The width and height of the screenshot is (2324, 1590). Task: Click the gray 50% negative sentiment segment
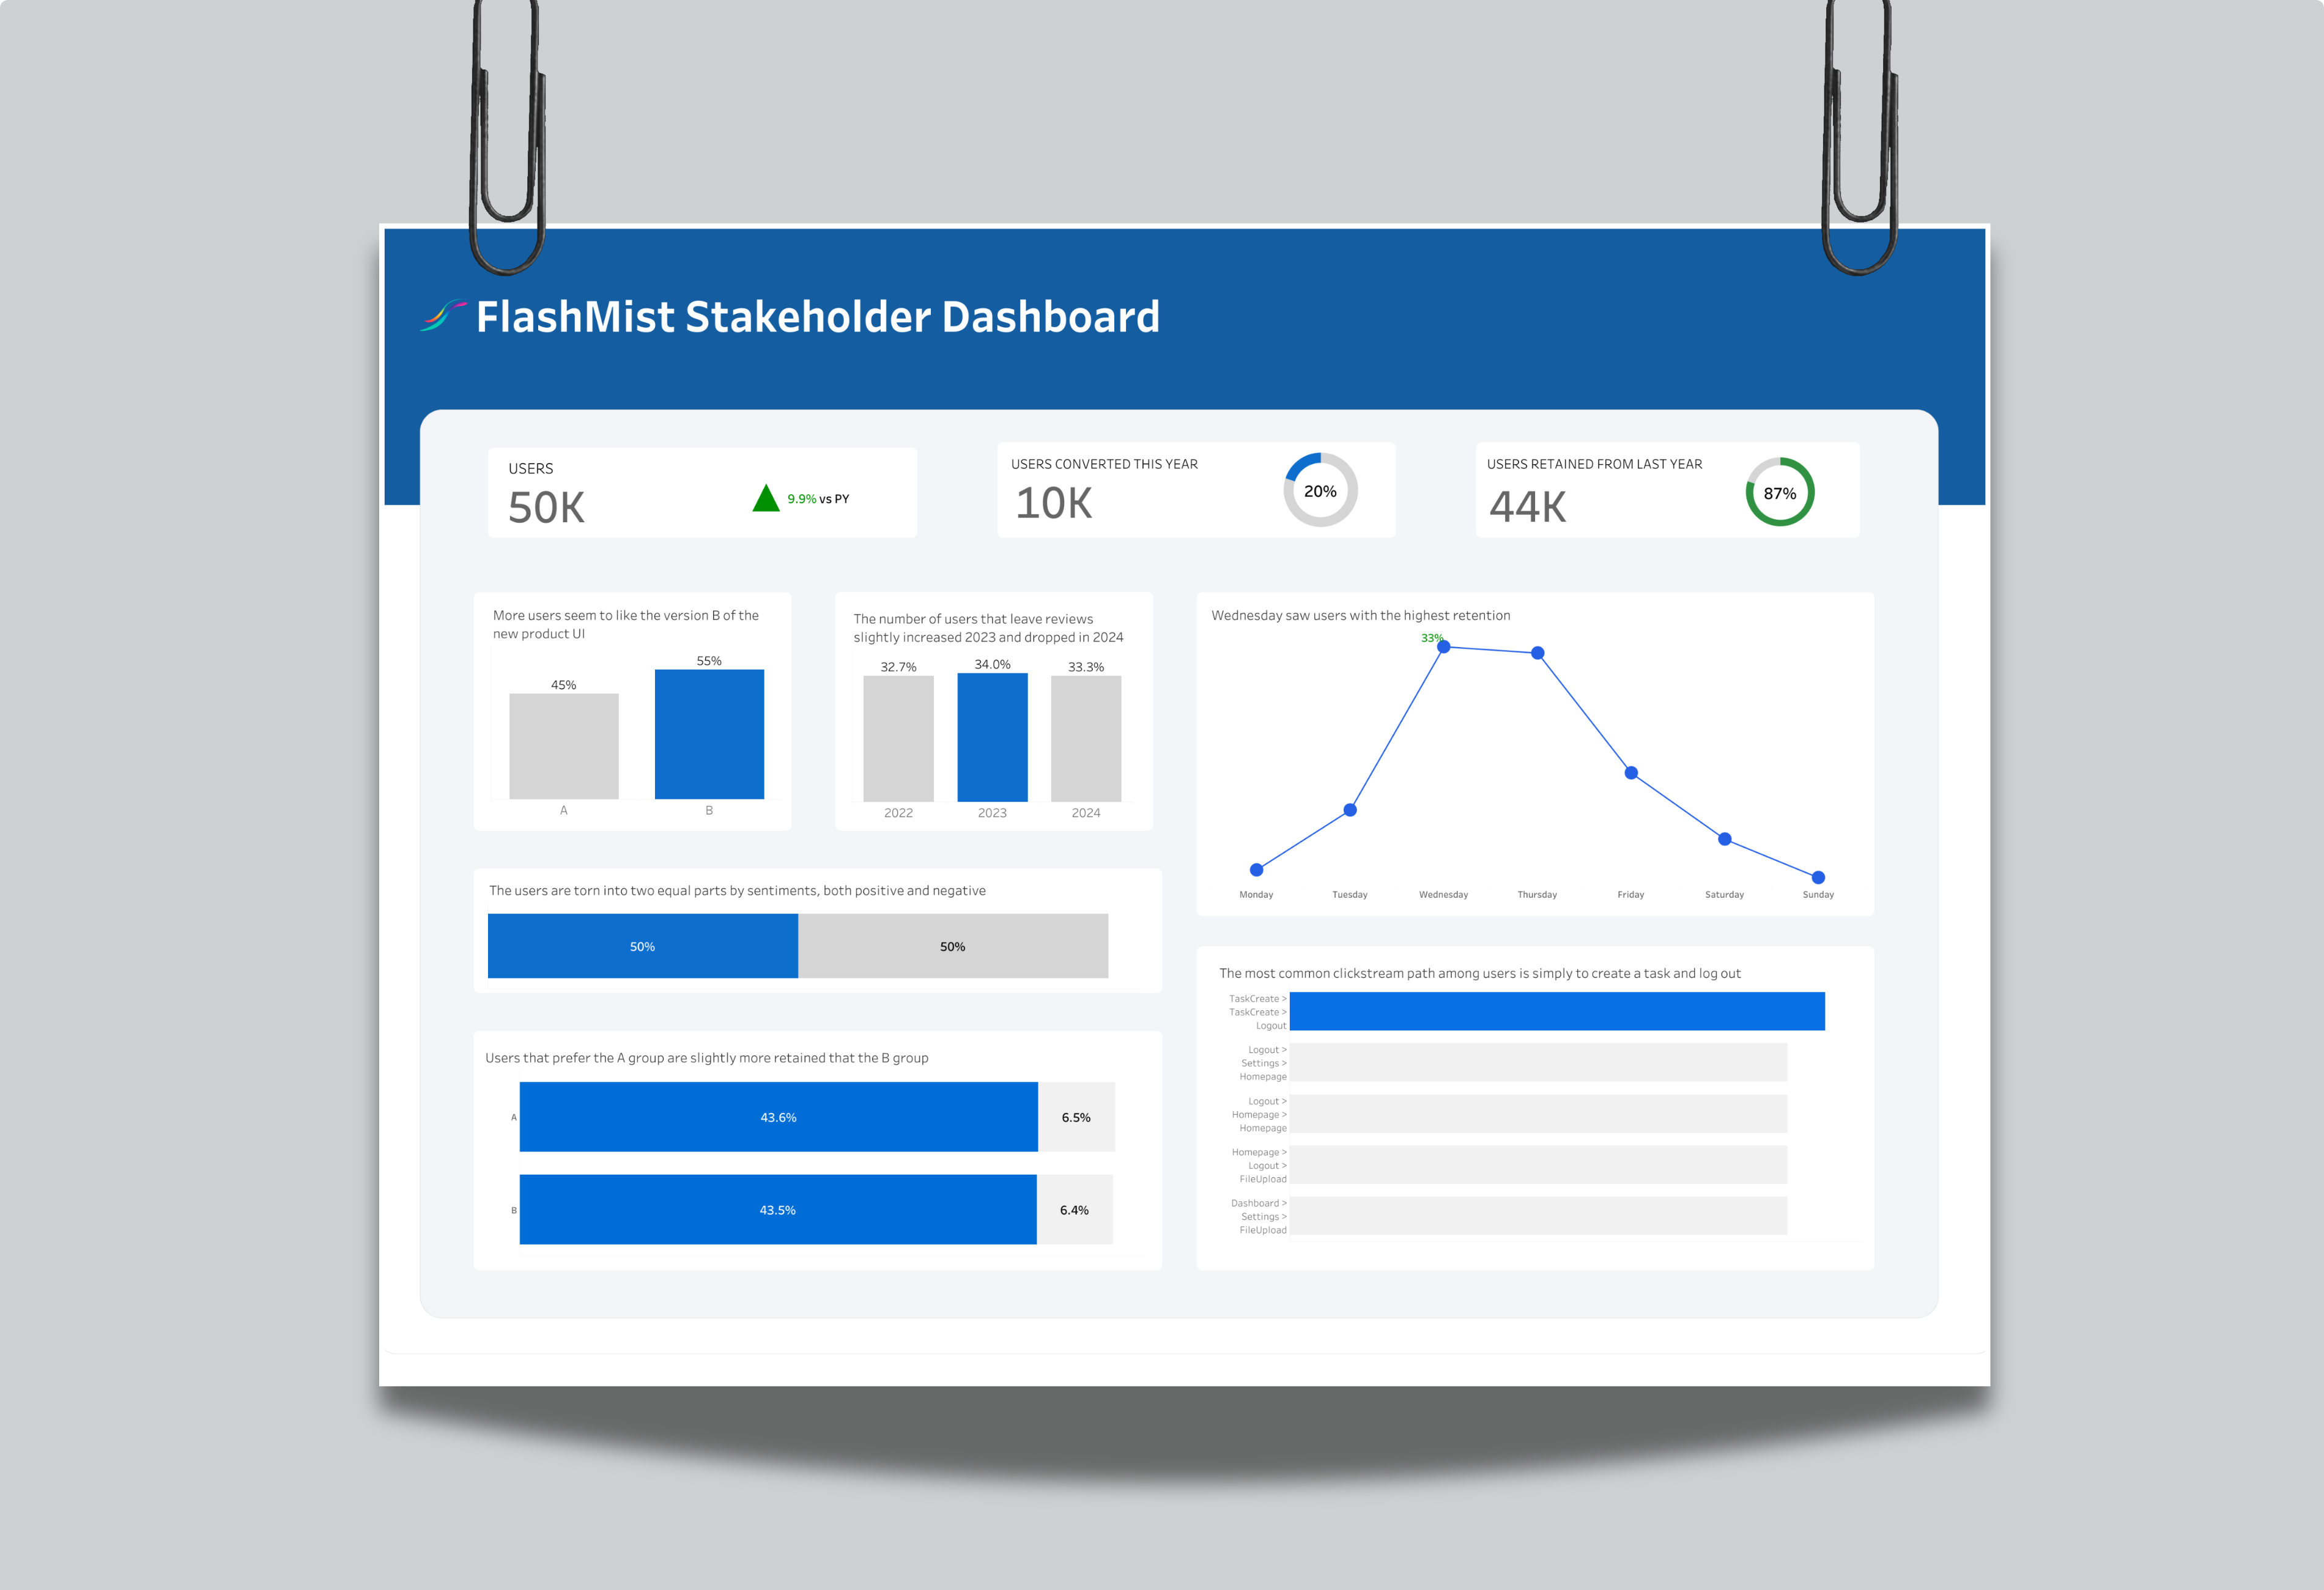pyautogui.click(x=953, y=946)
